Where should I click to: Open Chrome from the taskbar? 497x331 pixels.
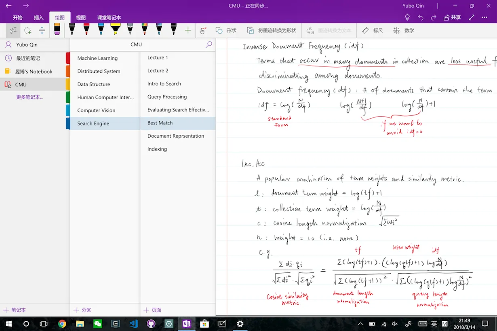coord(62,324)
